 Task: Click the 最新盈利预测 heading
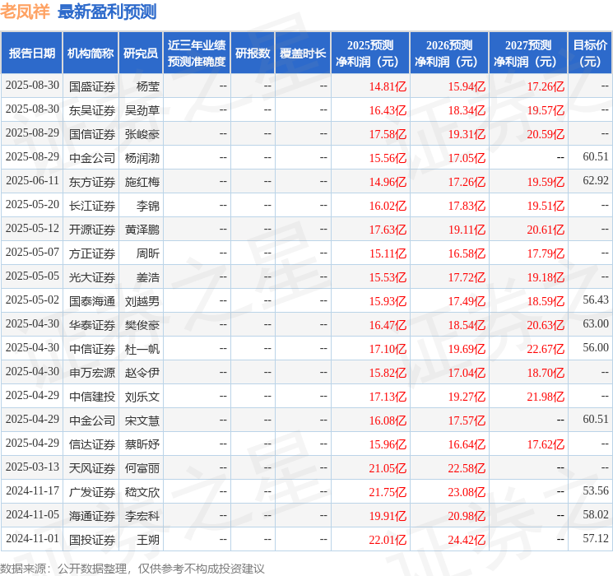(107, 12)
